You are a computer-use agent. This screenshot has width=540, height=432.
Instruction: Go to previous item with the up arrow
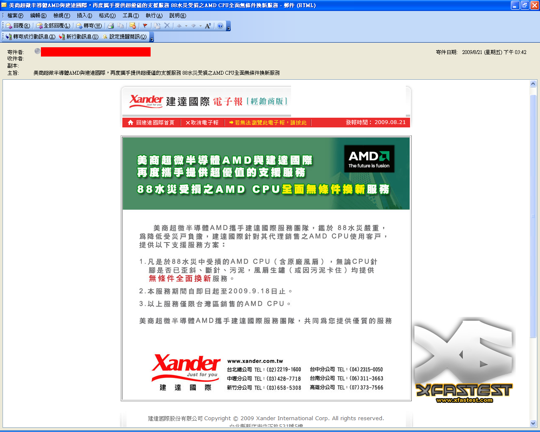179,26
